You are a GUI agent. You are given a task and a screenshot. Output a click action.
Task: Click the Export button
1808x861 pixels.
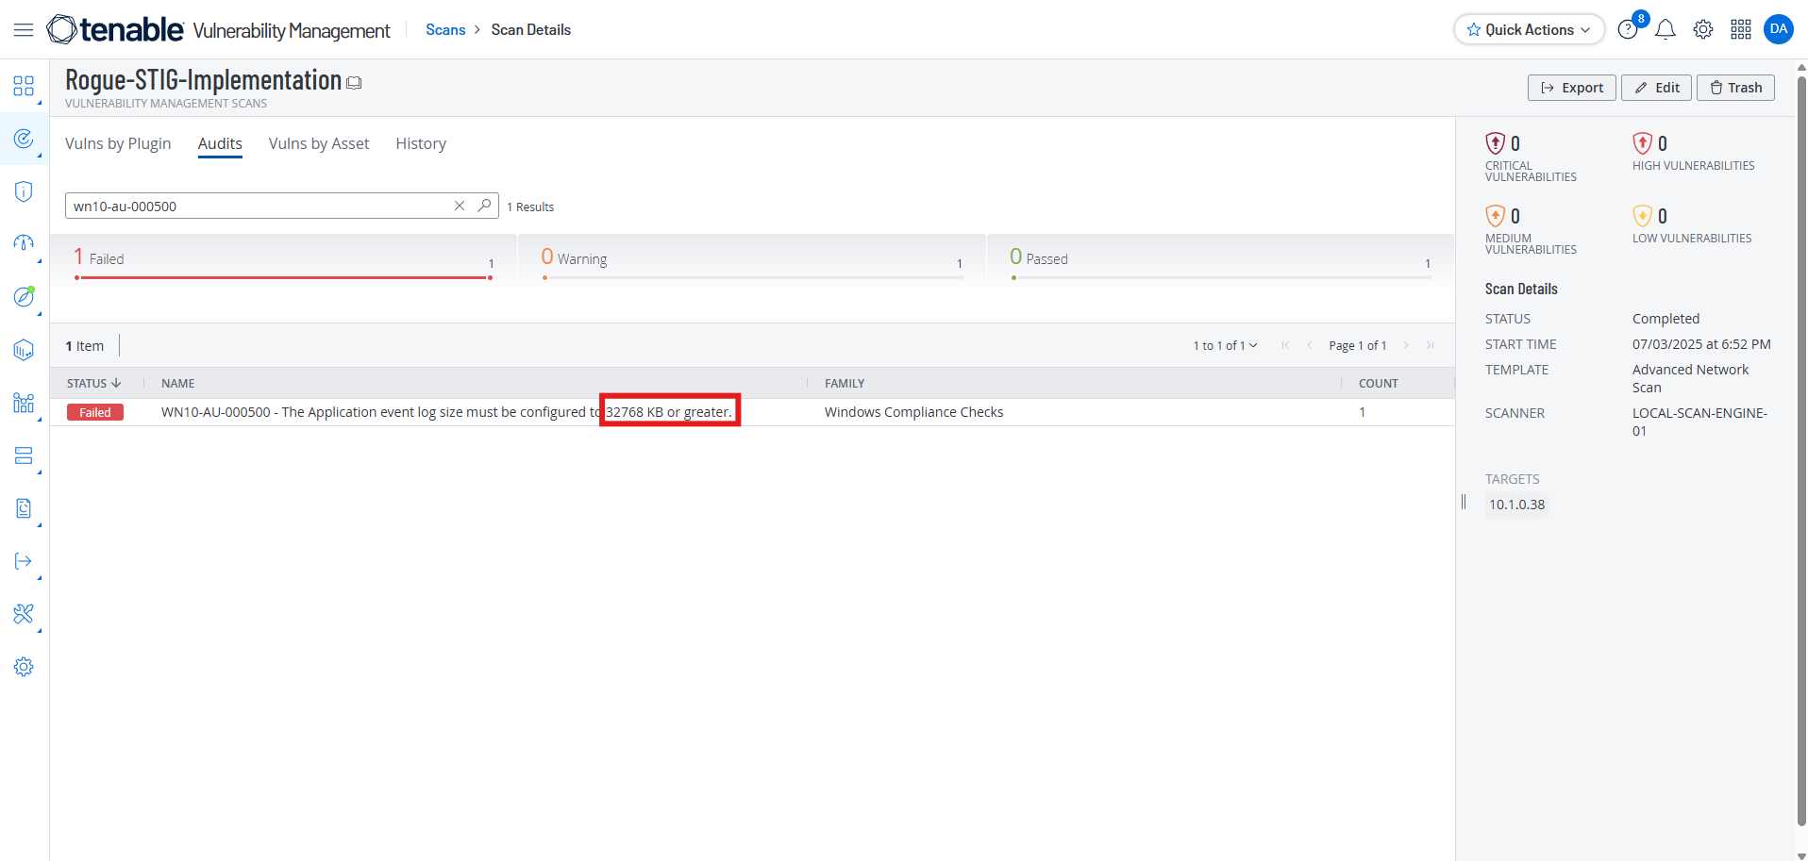point(1571,88)
